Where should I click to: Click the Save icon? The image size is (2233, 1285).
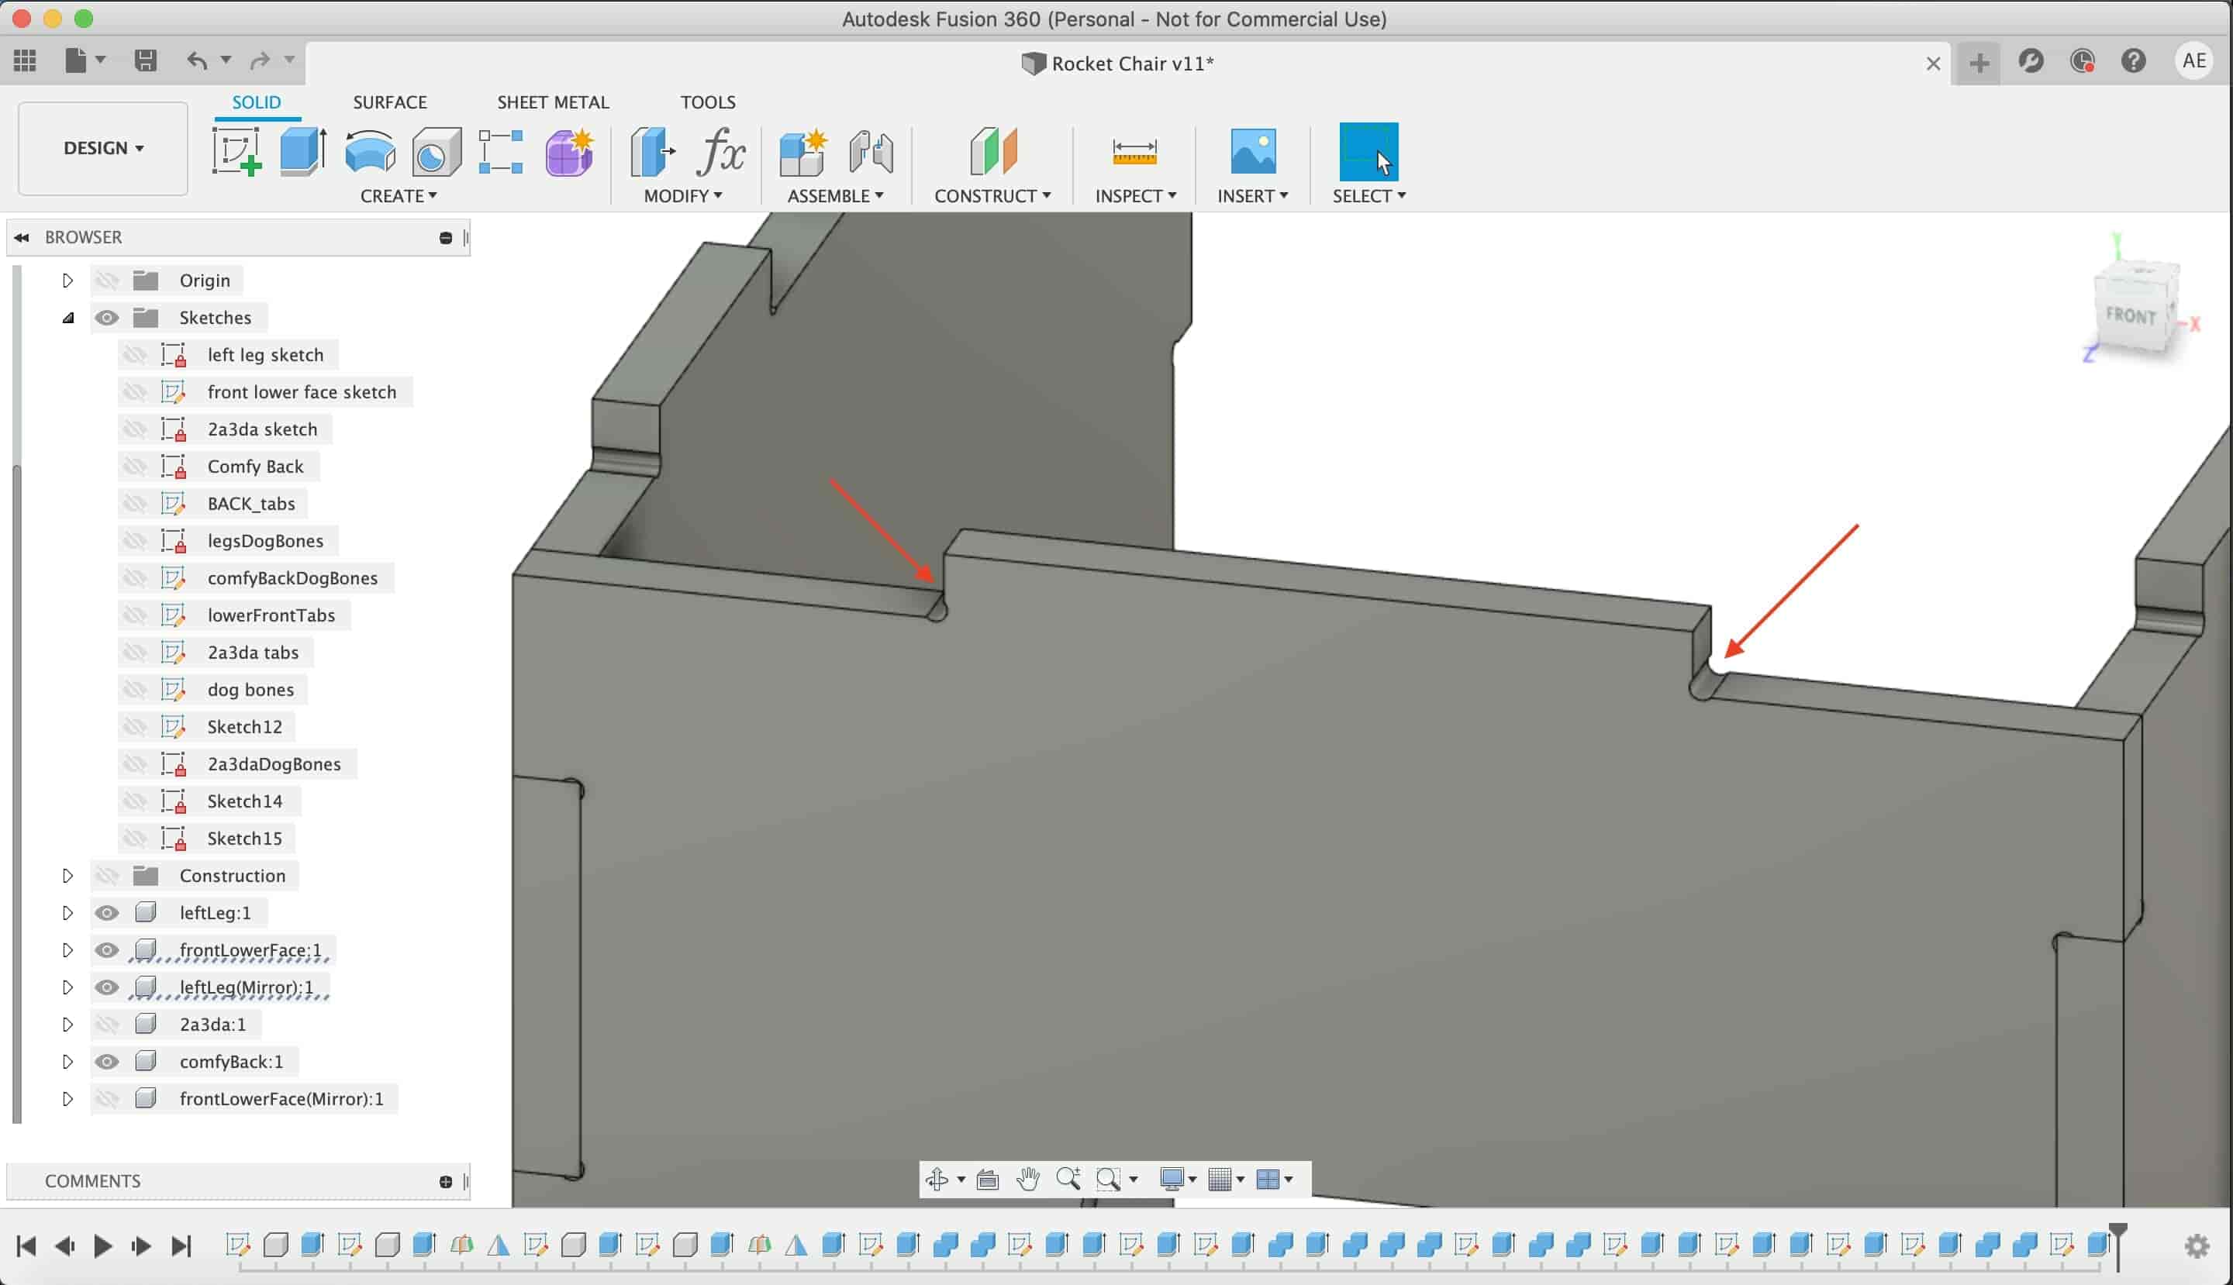tap(146, 60)
